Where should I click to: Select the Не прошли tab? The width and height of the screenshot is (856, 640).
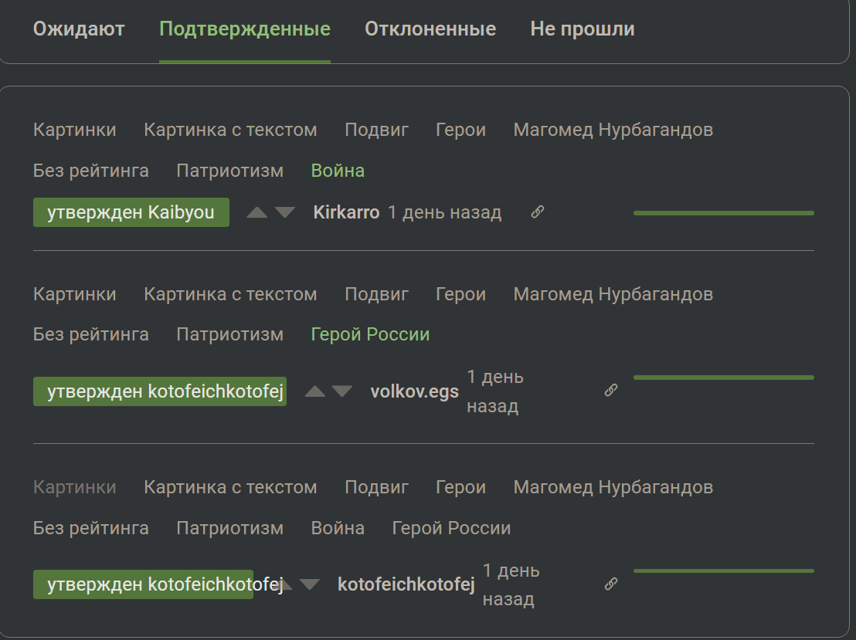(583, 29)
